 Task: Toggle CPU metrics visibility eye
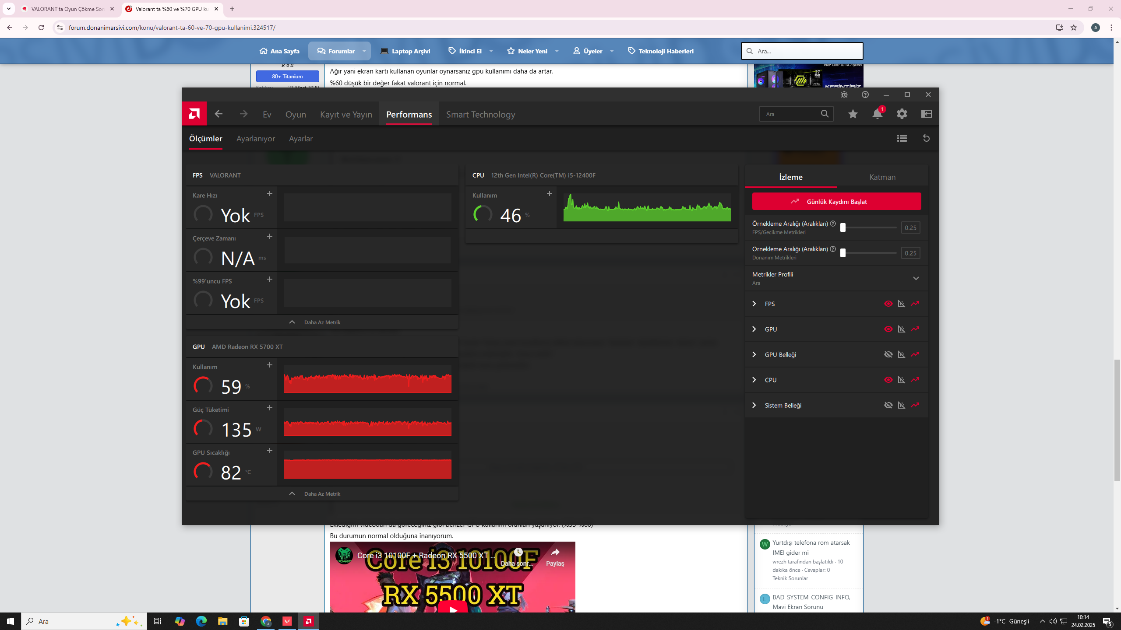click(888, 380)
